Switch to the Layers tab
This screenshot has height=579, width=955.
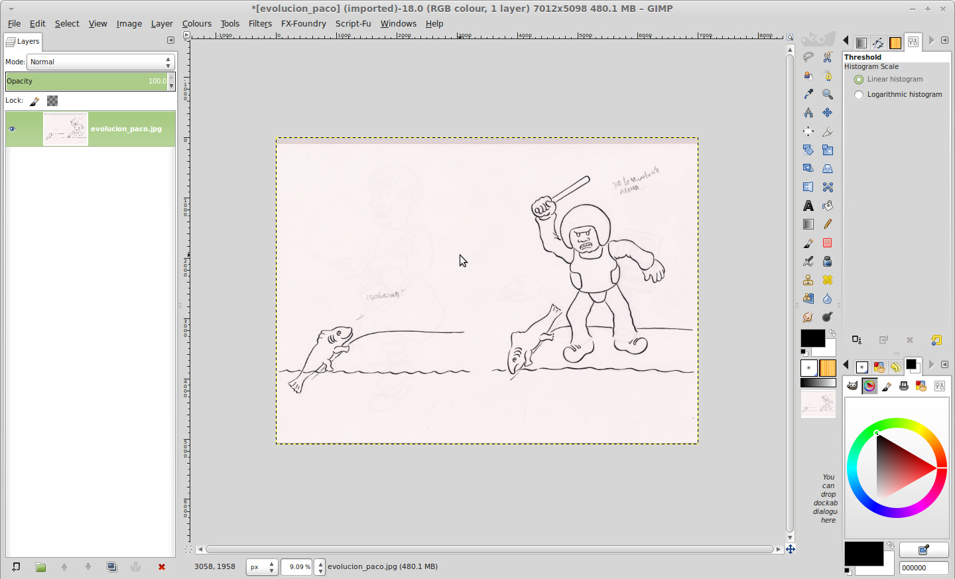23,41
